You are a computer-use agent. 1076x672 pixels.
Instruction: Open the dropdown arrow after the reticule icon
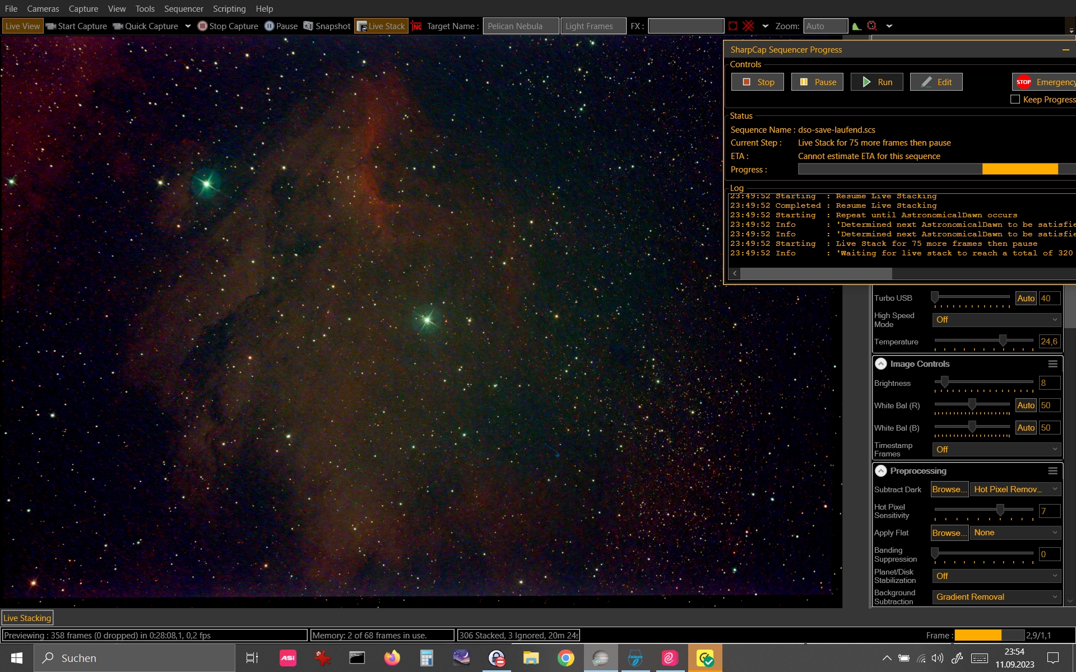[765, 26]
